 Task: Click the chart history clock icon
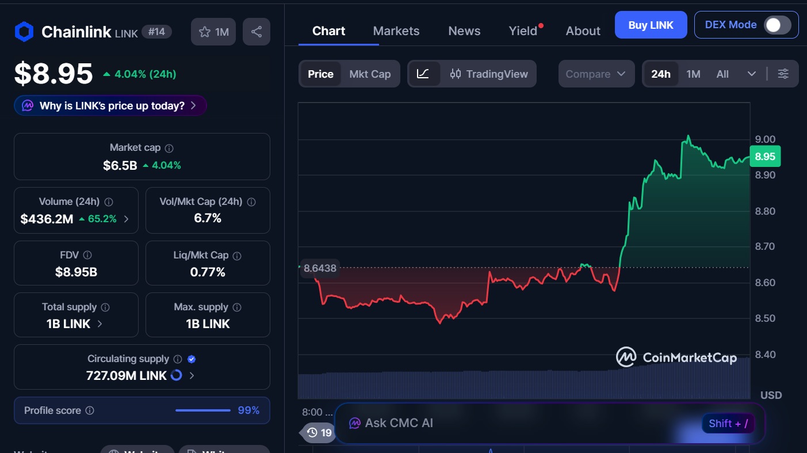(x=312, y=433)
